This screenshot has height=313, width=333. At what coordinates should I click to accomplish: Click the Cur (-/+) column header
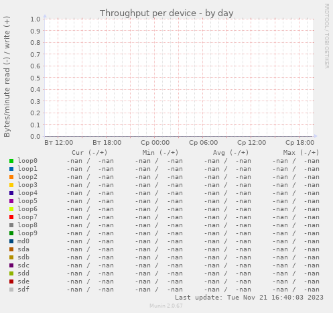tap(90, 153)
